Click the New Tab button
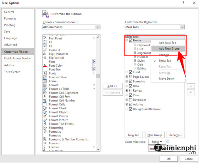Image resolution: width=199 pixels, height=163 pixels. 134,135
